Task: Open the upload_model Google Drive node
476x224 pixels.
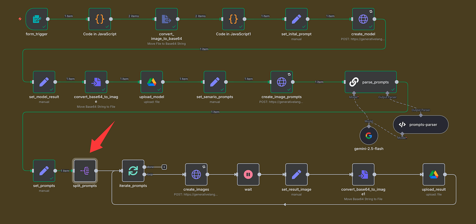Action: click(x=152, y=82)
